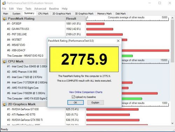Click the 636 (15.3%) result value
The width and height of the screenshot is (175, 132).
pos(72,120)
